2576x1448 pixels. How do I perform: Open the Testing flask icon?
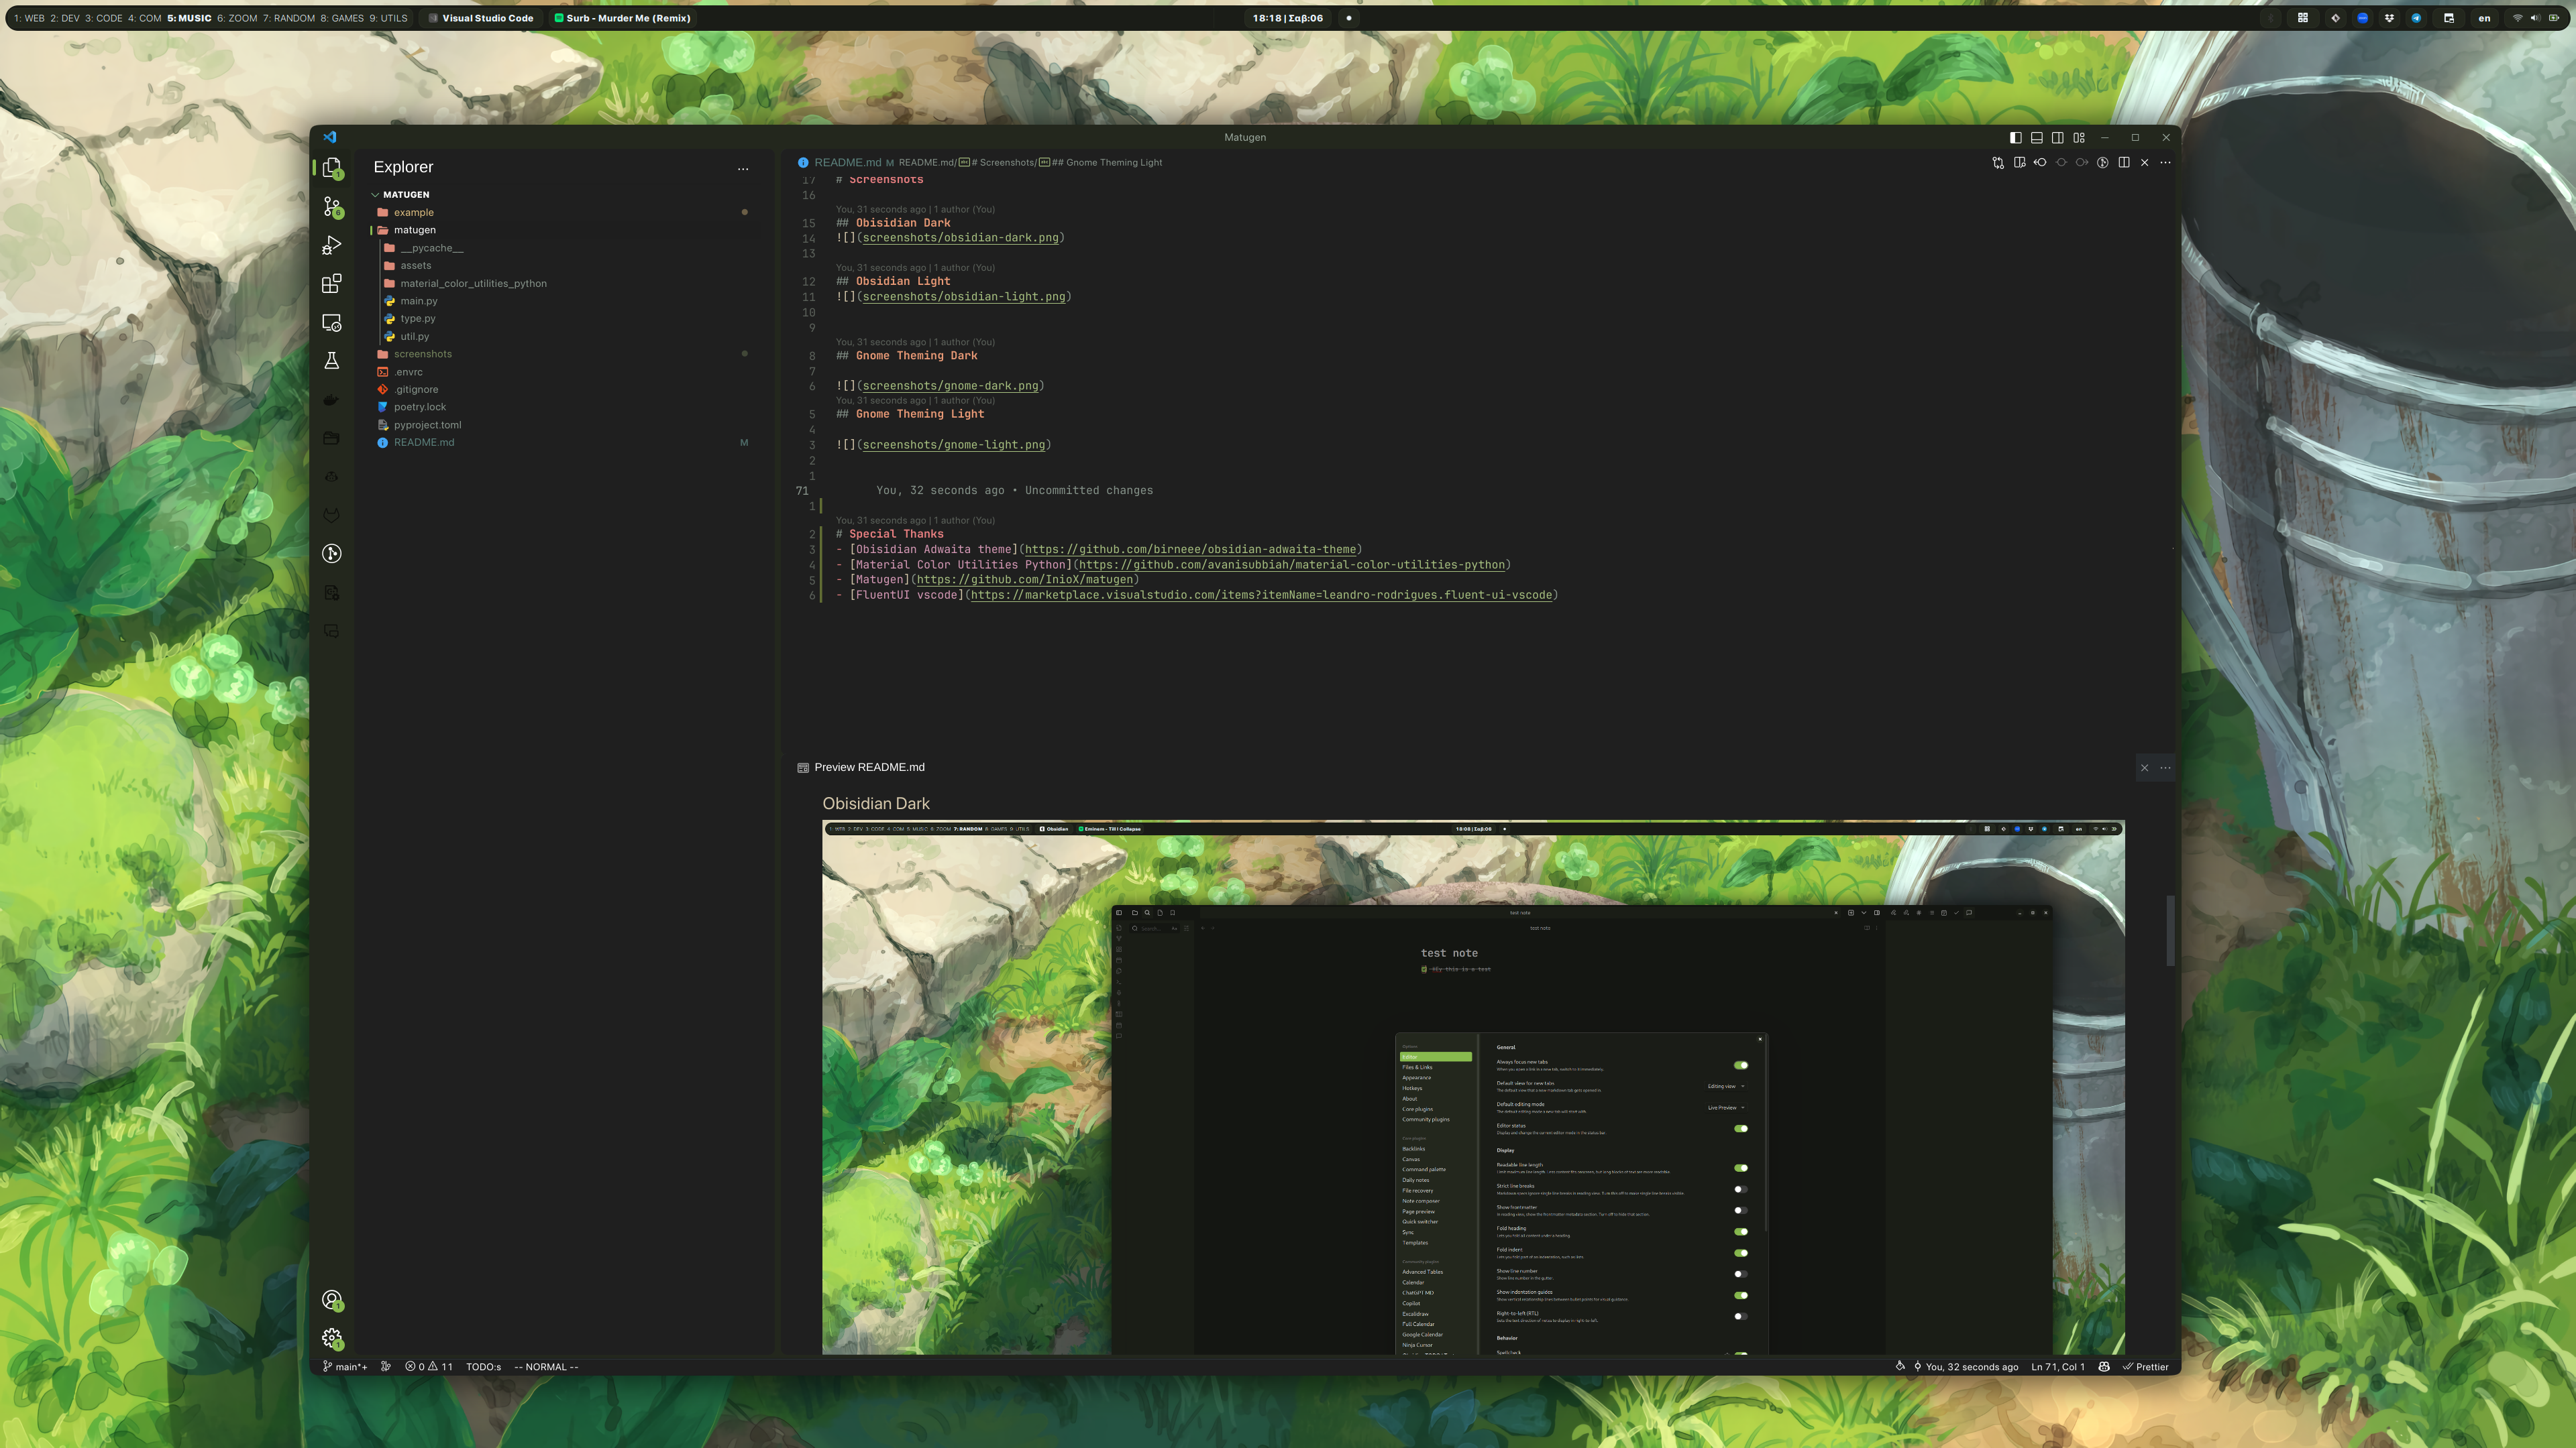click(332, 361)
